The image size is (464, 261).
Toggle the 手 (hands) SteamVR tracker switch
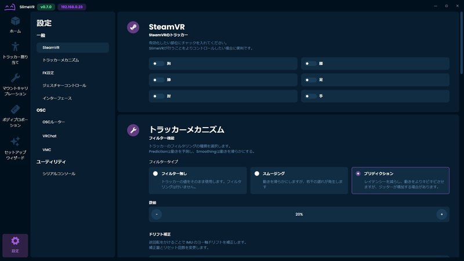310,96
